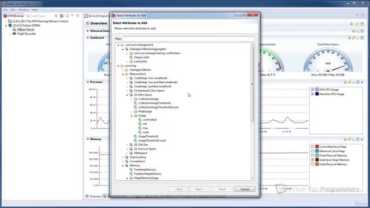Select Flight Recorder node icon in JVM Browser
The height and width of the screenshot is (208, 370).
click(14, 34)
